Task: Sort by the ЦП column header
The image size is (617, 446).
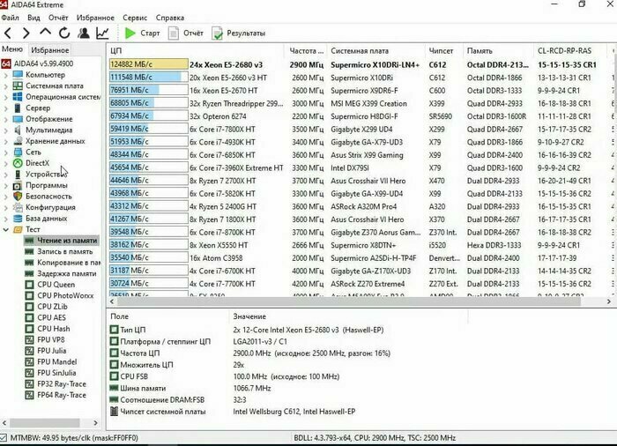Action: pos(195,51)
